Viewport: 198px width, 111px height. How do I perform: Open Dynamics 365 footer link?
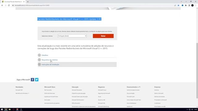101,100
